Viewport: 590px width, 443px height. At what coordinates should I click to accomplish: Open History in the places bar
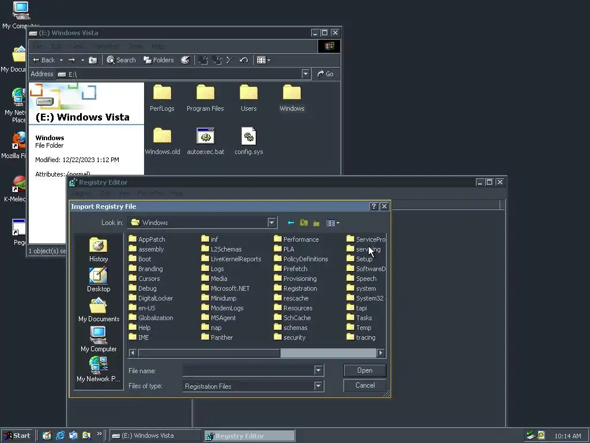point(99,250)
